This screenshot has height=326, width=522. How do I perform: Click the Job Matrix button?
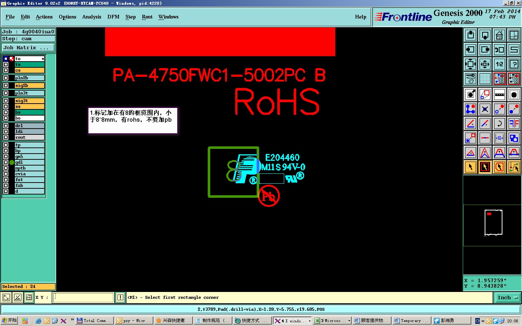coord(28,47)
